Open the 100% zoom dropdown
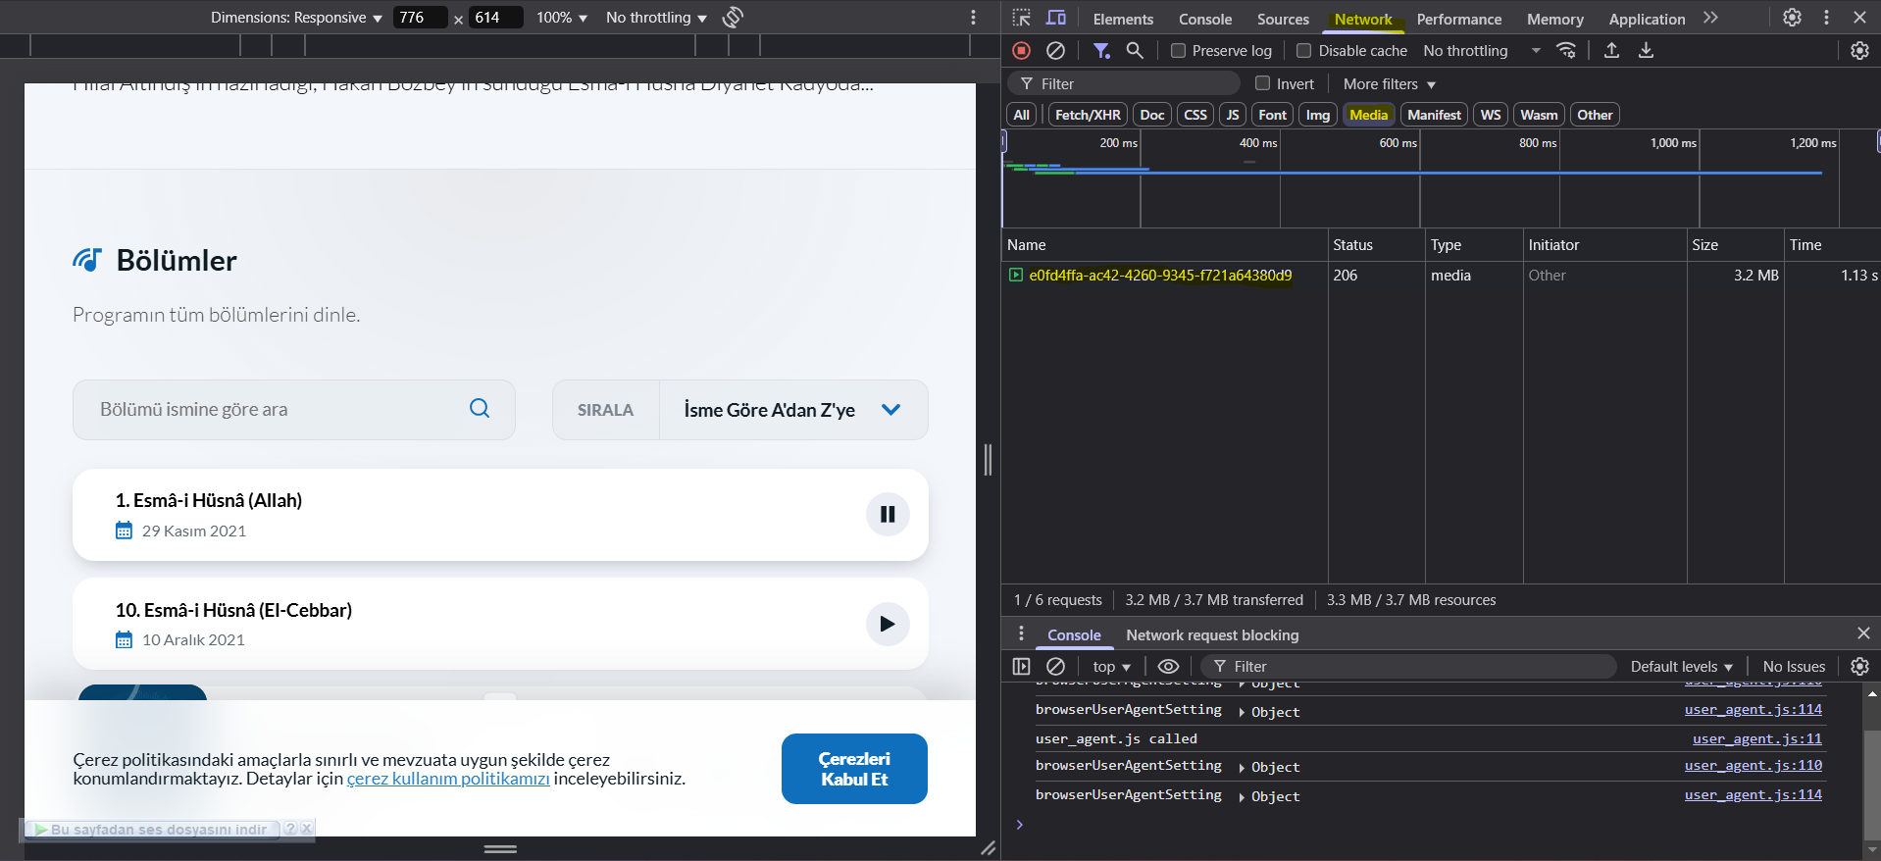1881x861 pixels. pyautogui.click(x=562, y=18)
